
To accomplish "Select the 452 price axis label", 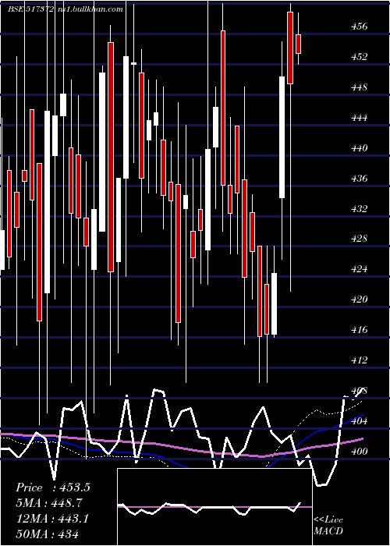I will (x=360, y=56).
